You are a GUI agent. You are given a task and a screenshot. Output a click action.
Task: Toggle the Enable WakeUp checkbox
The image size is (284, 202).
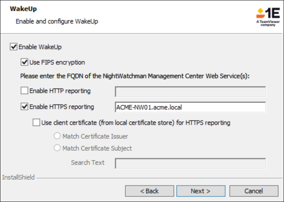coord(14,47)
